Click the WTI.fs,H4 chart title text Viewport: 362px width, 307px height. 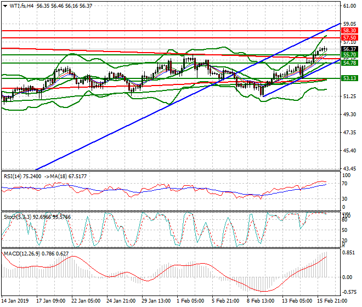coord(21,6)
